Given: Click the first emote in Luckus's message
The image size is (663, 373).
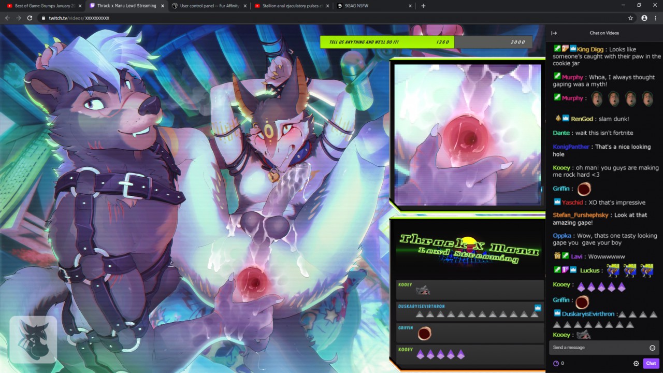Looking at the screenshot, I should pos(613,270).
